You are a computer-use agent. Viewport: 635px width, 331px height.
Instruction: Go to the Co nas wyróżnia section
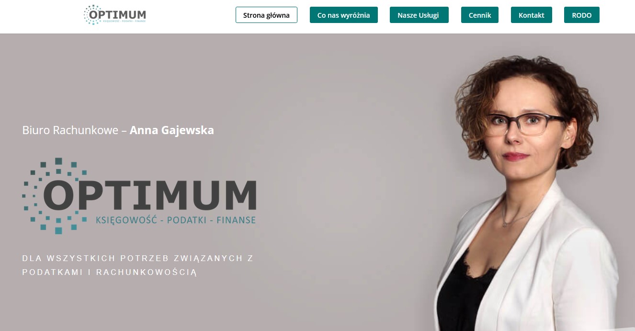(344, 15)
